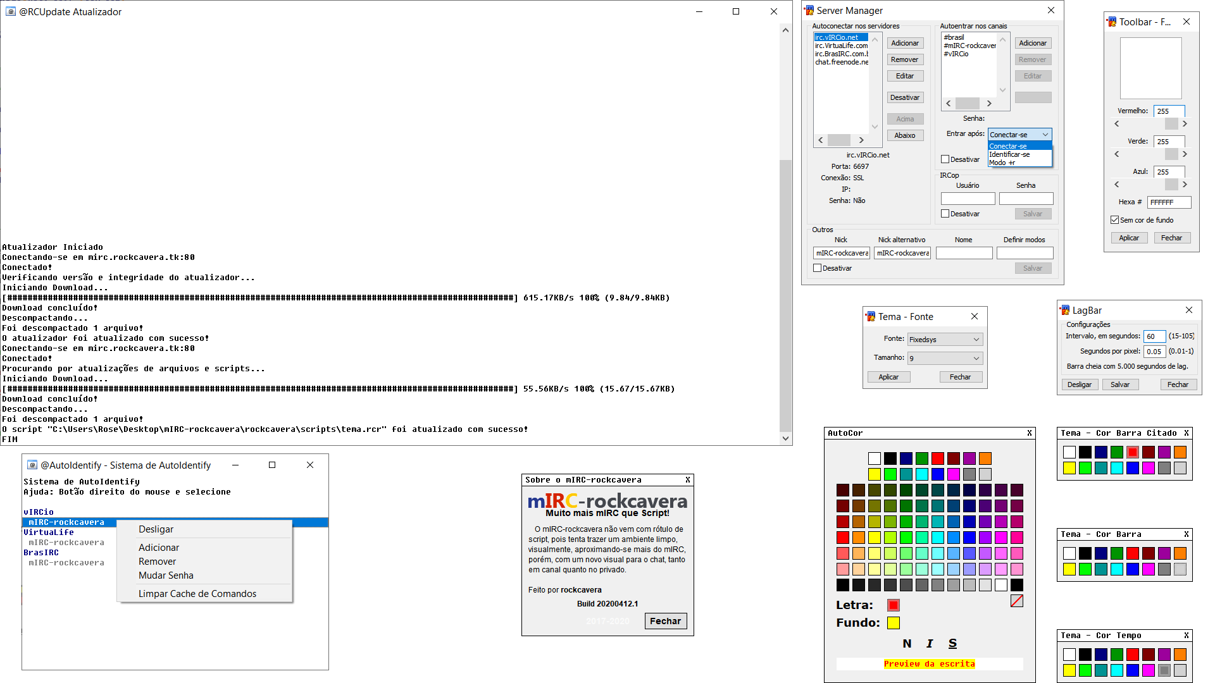The width and height of the screenshot is (1215, 683).
Task: Click Editar beside the server list
Action: 905,76
